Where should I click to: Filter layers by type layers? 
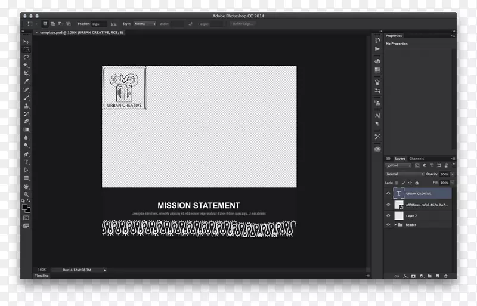pos(432,165)
